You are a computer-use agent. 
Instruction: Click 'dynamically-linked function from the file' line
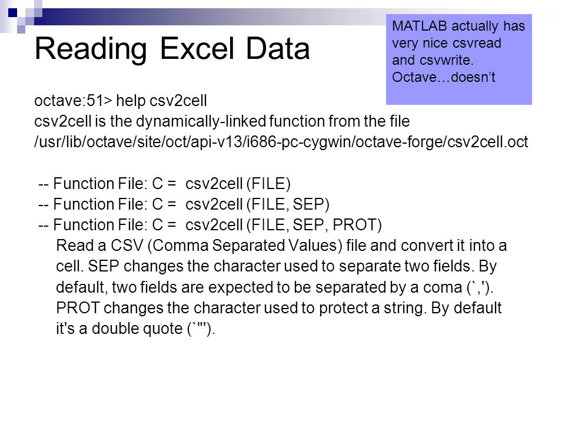pos(222,121)
